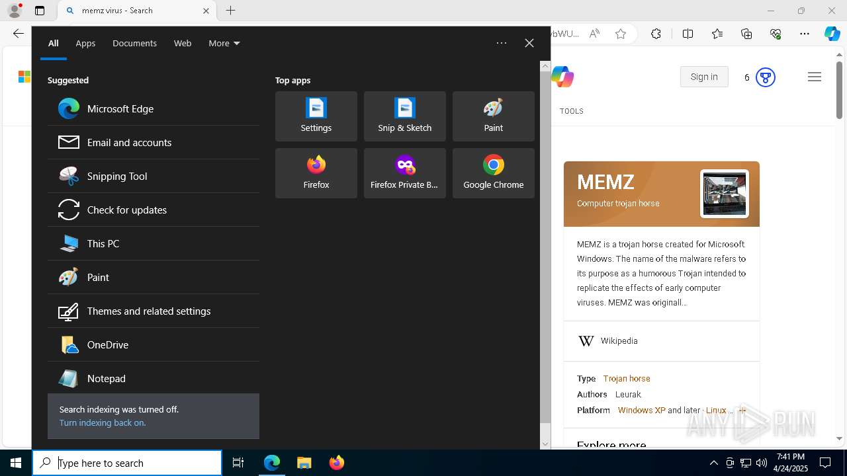Close the Windows search panel

(x=529, y=43)
